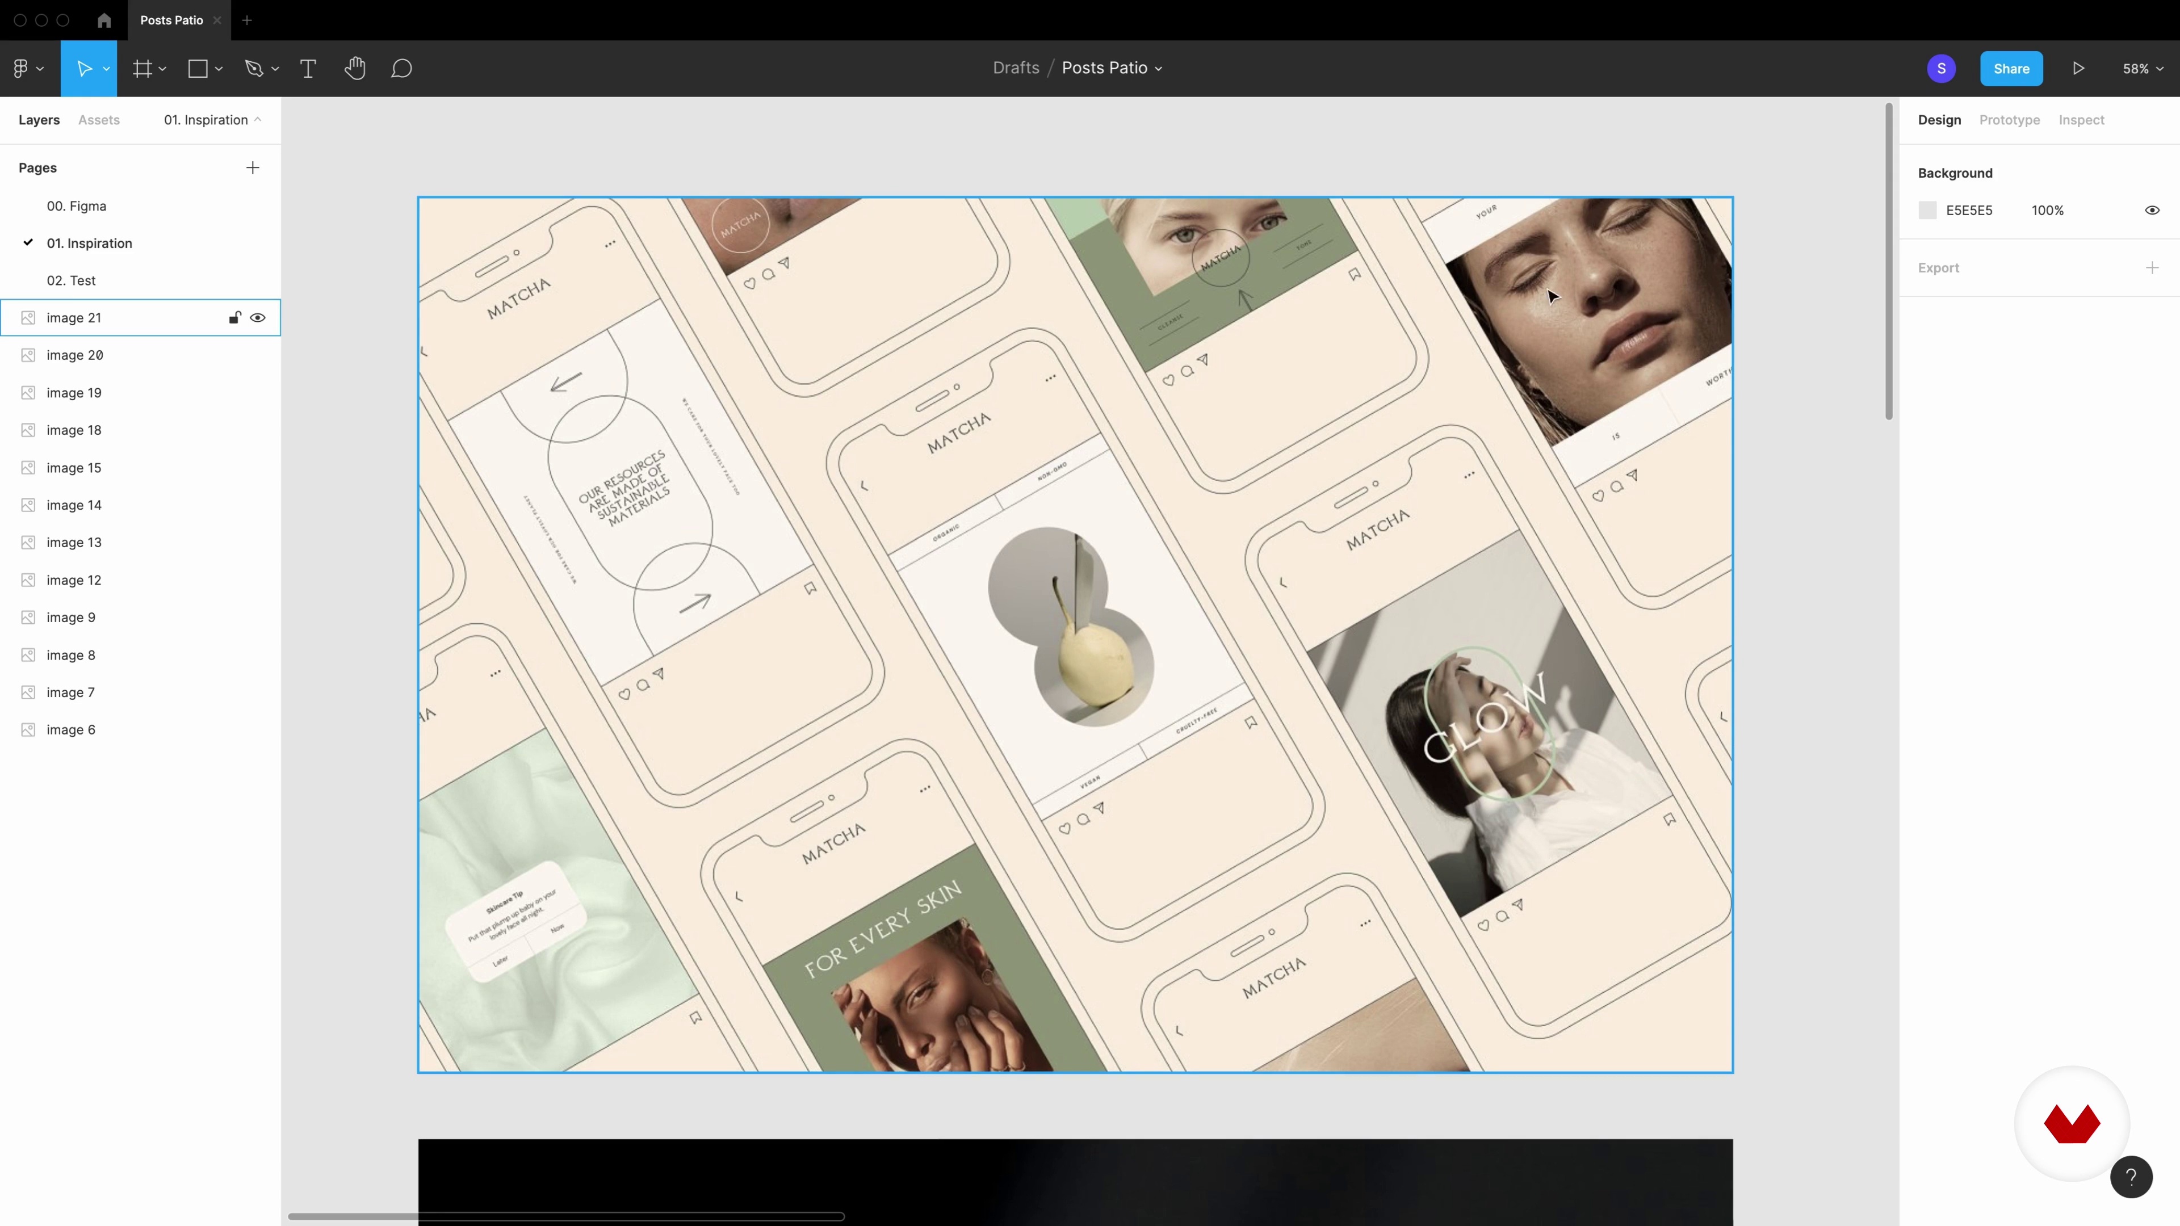This screenshot has width=2180, height=1226.
Task: Open the main menu dropdown chevron
Action: (40, 69)
